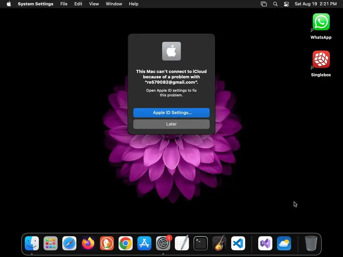Open purple Visual Studio icon in Dock
The image size is (343, 257).
265,243
